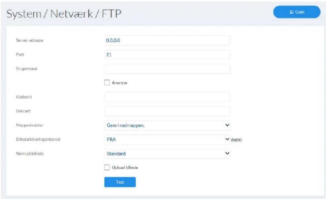Click the save disk icon on Gem

point(291,12)
